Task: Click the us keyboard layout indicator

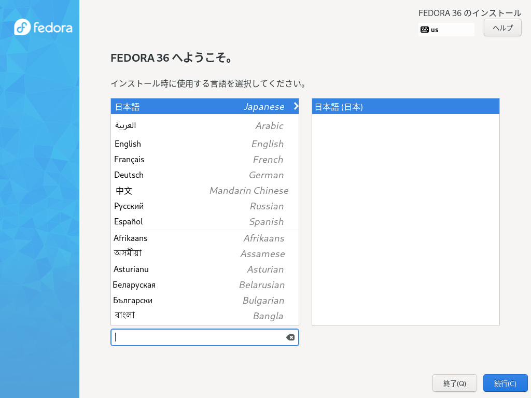Action: [x=446, y=30]
